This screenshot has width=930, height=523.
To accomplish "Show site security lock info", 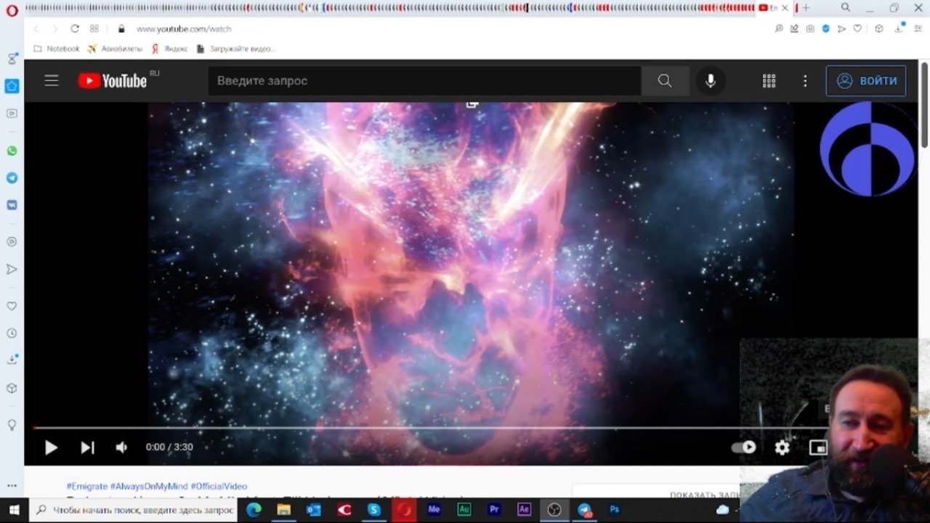I will pos(121,29).
